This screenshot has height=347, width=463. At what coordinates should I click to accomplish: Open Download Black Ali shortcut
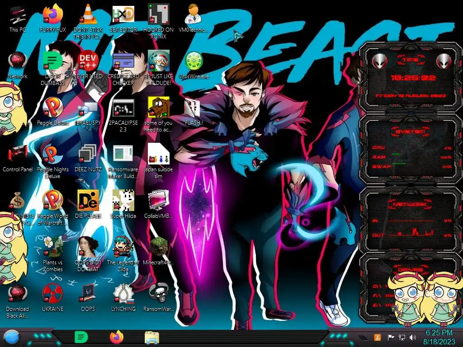point(18,301)
